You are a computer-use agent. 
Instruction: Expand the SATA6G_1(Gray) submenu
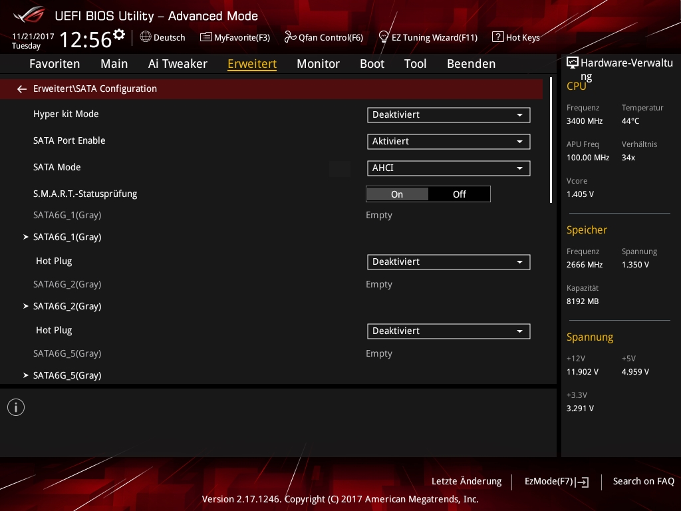[x=67, y=237]
